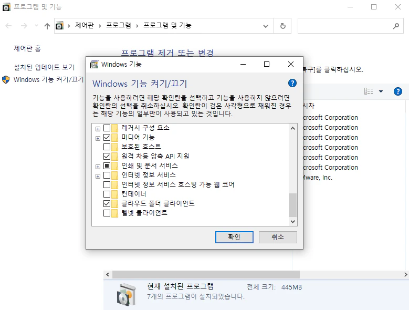Click the horizontal scroll right arrow in Programs list
The height and width of the screenshot is (310, 409).
coord(405,274)
